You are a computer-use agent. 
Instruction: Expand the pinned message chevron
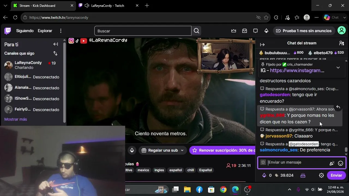click(338, 68)
